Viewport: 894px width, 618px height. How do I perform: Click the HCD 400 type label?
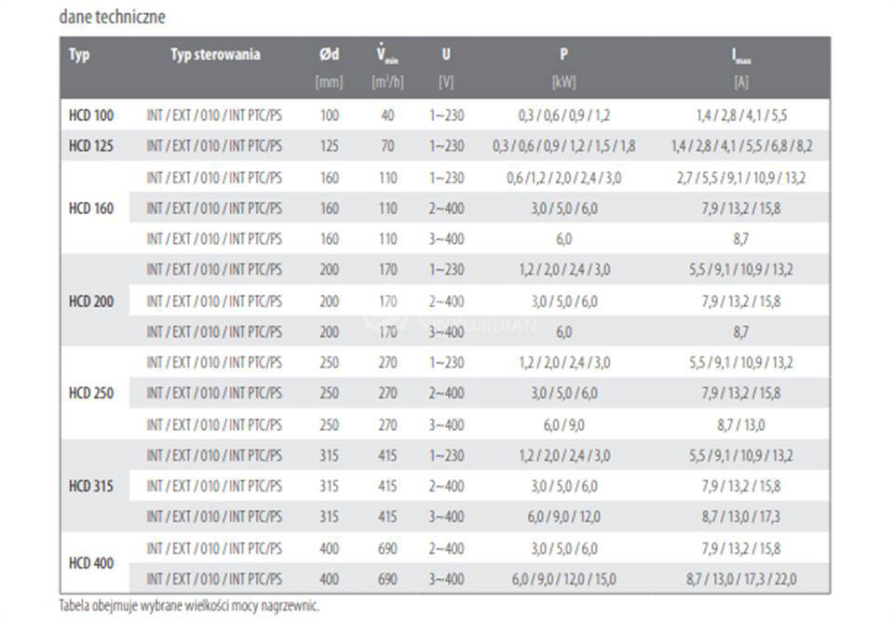[x=91, y=563]
